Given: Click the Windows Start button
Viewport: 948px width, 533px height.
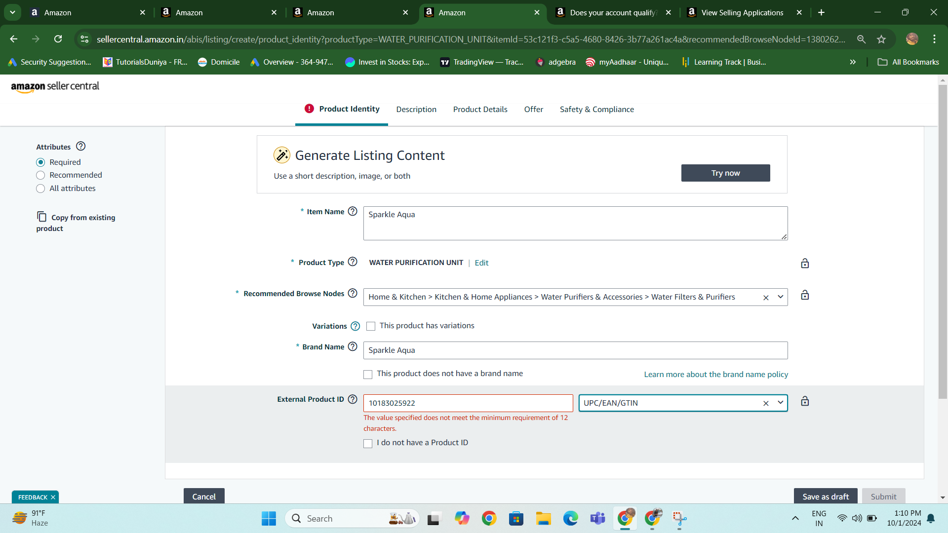Looking at the screenshot, I should 269,518.
